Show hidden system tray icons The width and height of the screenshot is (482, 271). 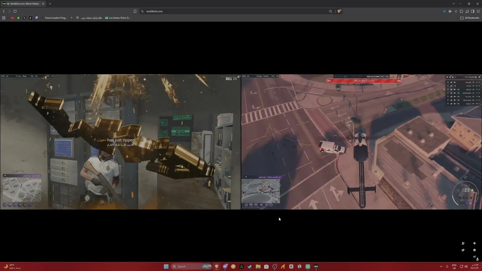441,266
